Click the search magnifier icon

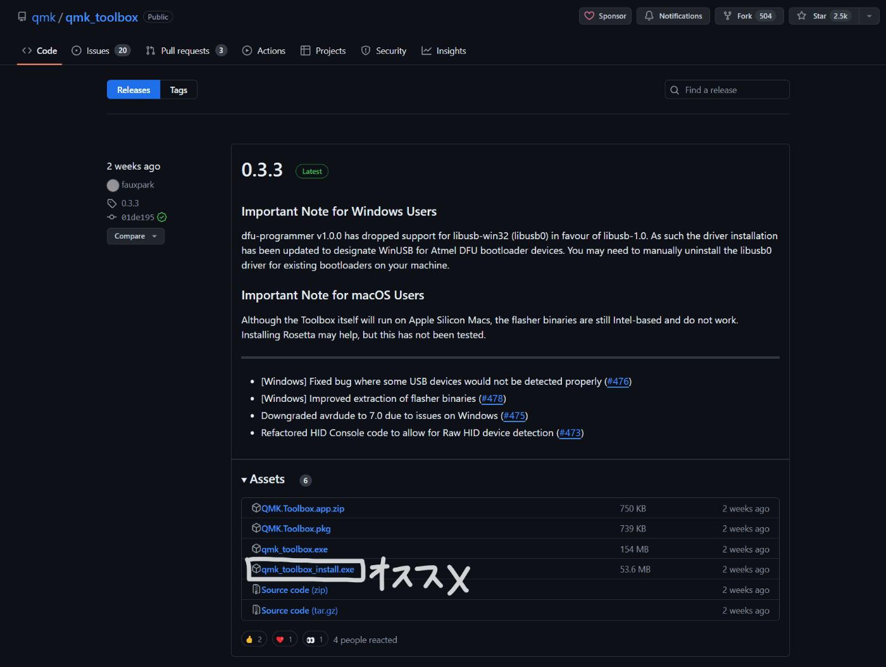pyautogui.click(x=675, y=90)
